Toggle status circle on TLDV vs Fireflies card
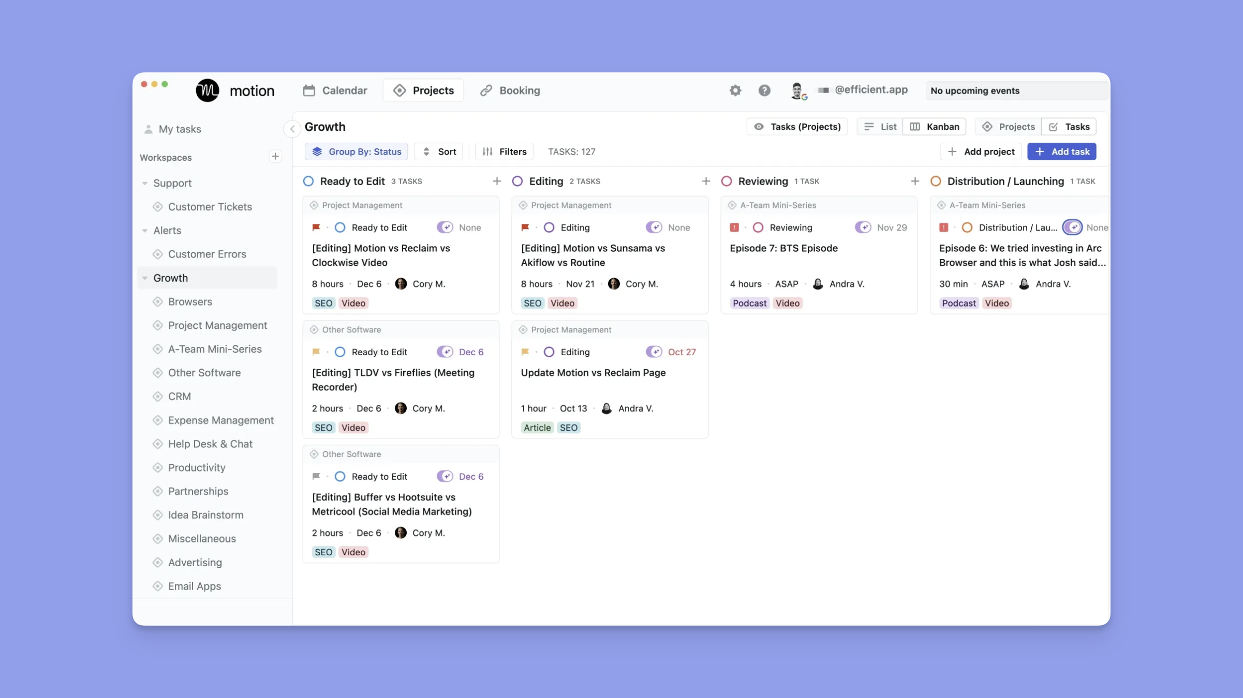 click(x=340, y=352)
